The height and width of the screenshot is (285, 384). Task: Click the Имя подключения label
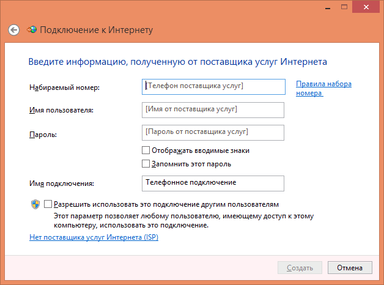pyautogui.click(x=63, y=183)
